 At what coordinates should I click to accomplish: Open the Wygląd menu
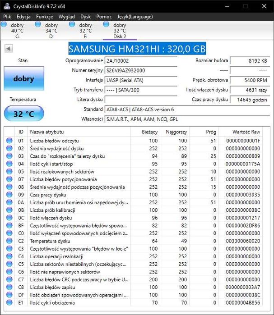[x=67, y=17]
